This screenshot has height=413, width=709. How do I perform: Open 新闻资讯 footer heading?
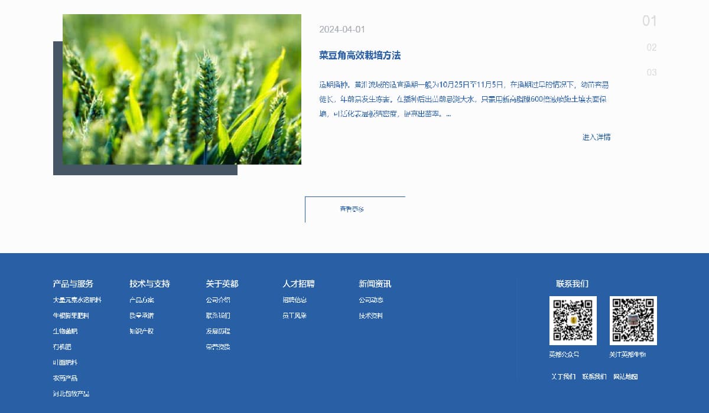(x=375, y=284)
